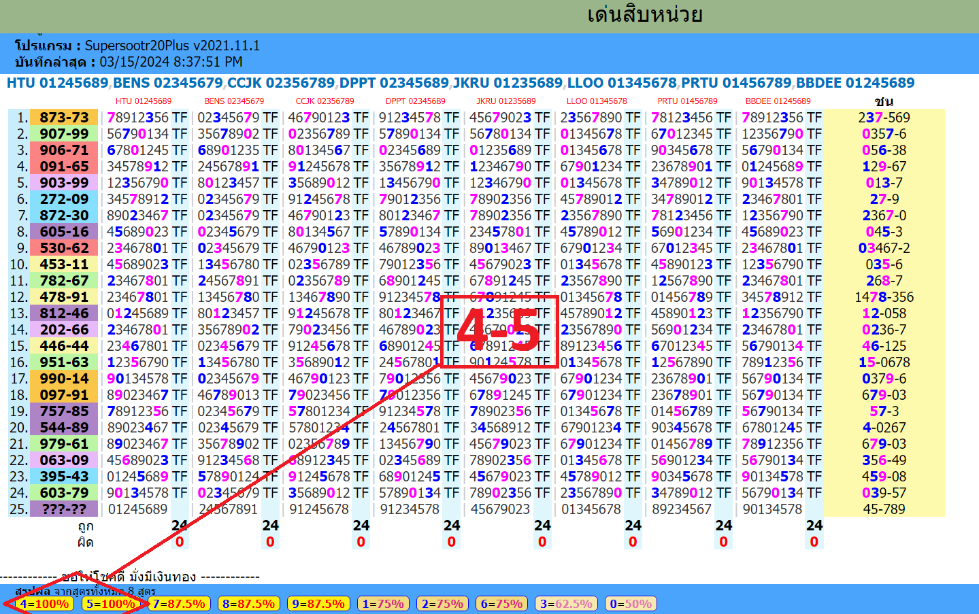
Task: Select result 907-99 in row 2
Action: pos(65,134)
